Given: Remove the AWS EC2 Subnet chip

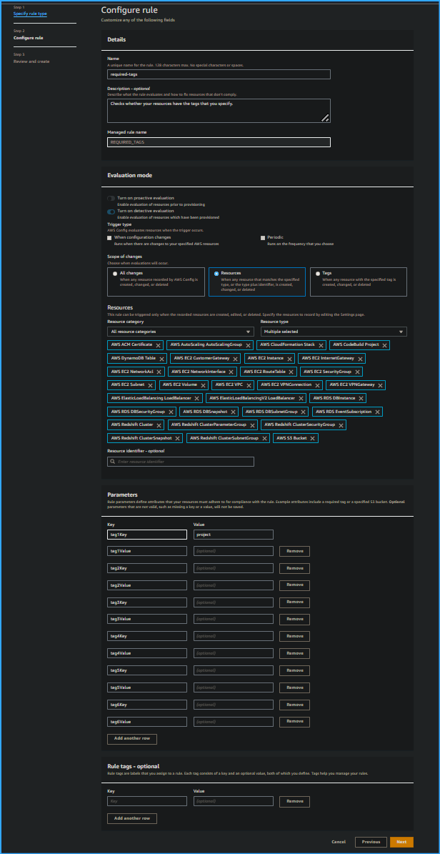Looking at the screenshot, I should click(x=150, y=386).
